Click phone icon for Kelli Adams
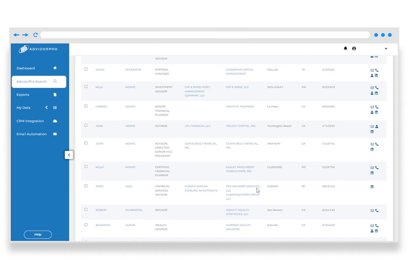408x270 pixels. (377, 88)
